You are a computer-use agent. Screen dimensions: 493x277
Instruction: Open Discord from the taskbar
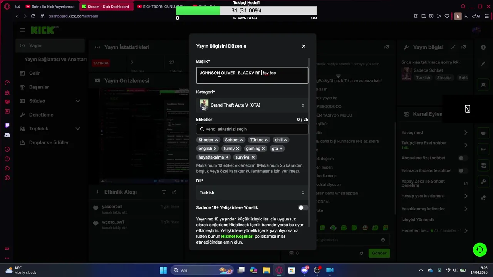304,270
